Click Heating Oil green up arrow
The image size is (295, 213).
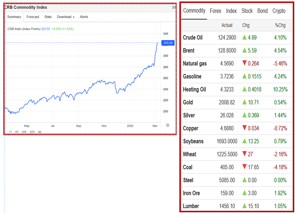(x=245, y=89)
